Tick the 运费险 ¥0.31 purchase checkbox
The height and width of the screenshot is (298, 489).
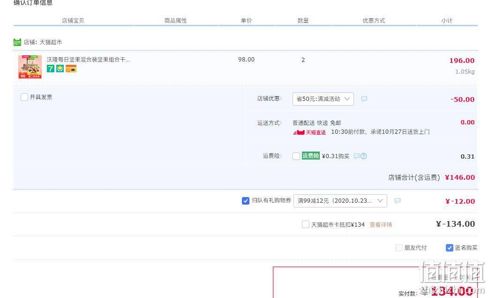click(296, 156)
